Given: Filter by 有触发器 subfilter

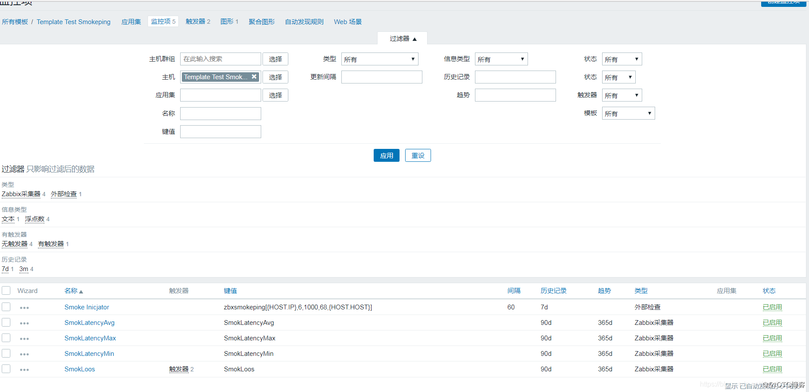Looking at the screenshot, I should tap(51, 244).
